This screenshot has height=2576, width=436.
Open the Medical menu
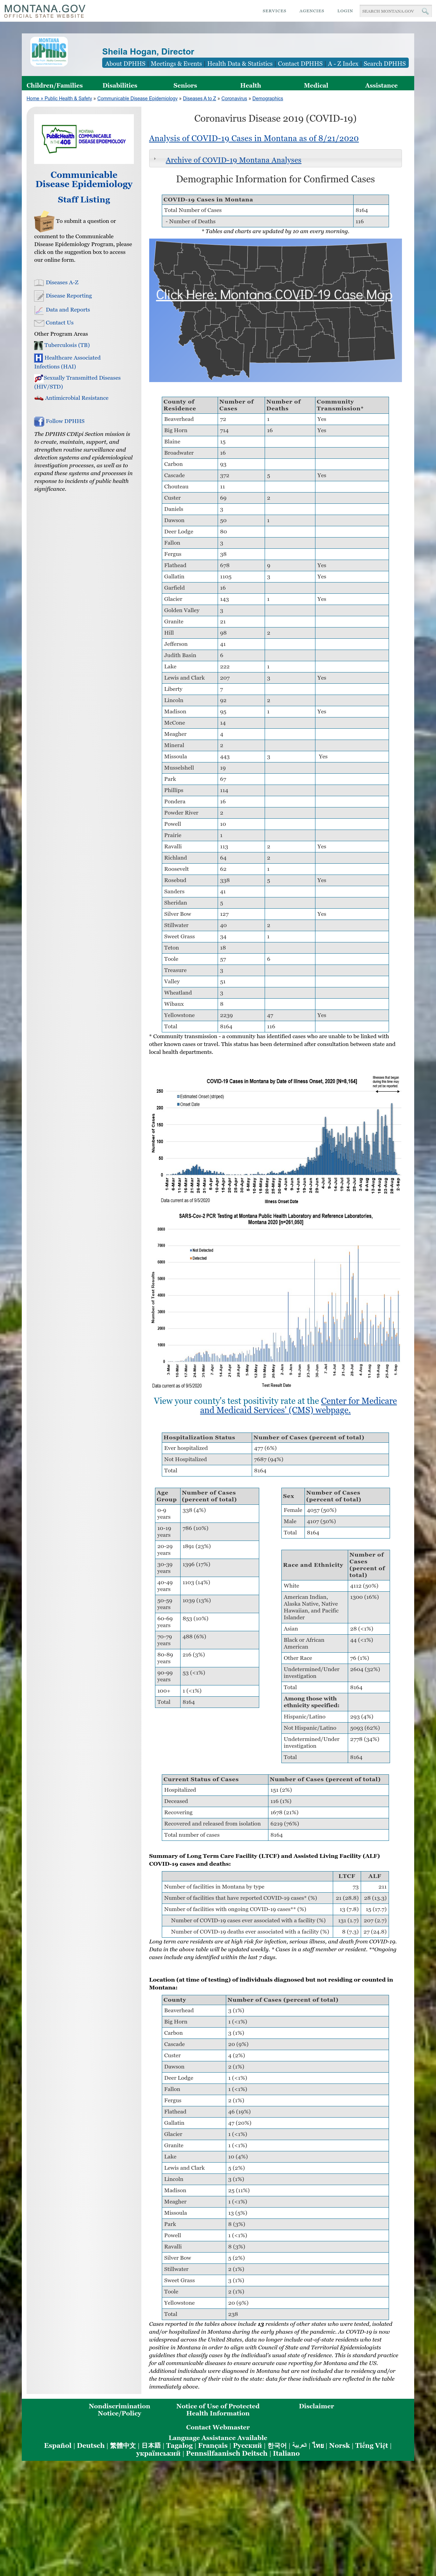point(316,85)
